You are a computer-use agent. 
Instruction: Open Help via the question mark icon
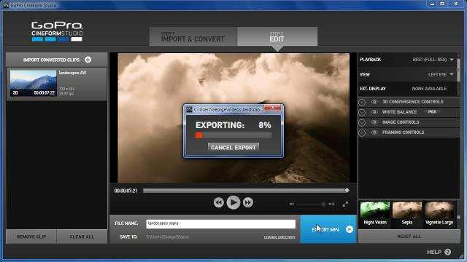(x=447, y=252)
